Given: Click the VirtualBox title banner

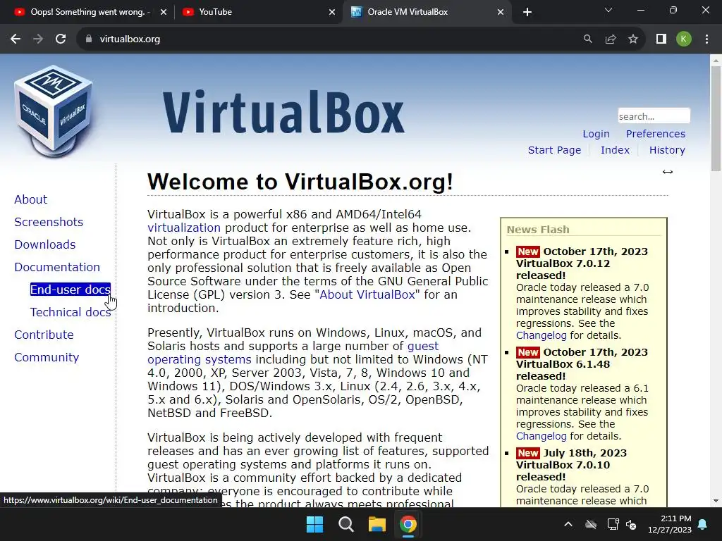Looking at the screenshot, I should [283, 112].
